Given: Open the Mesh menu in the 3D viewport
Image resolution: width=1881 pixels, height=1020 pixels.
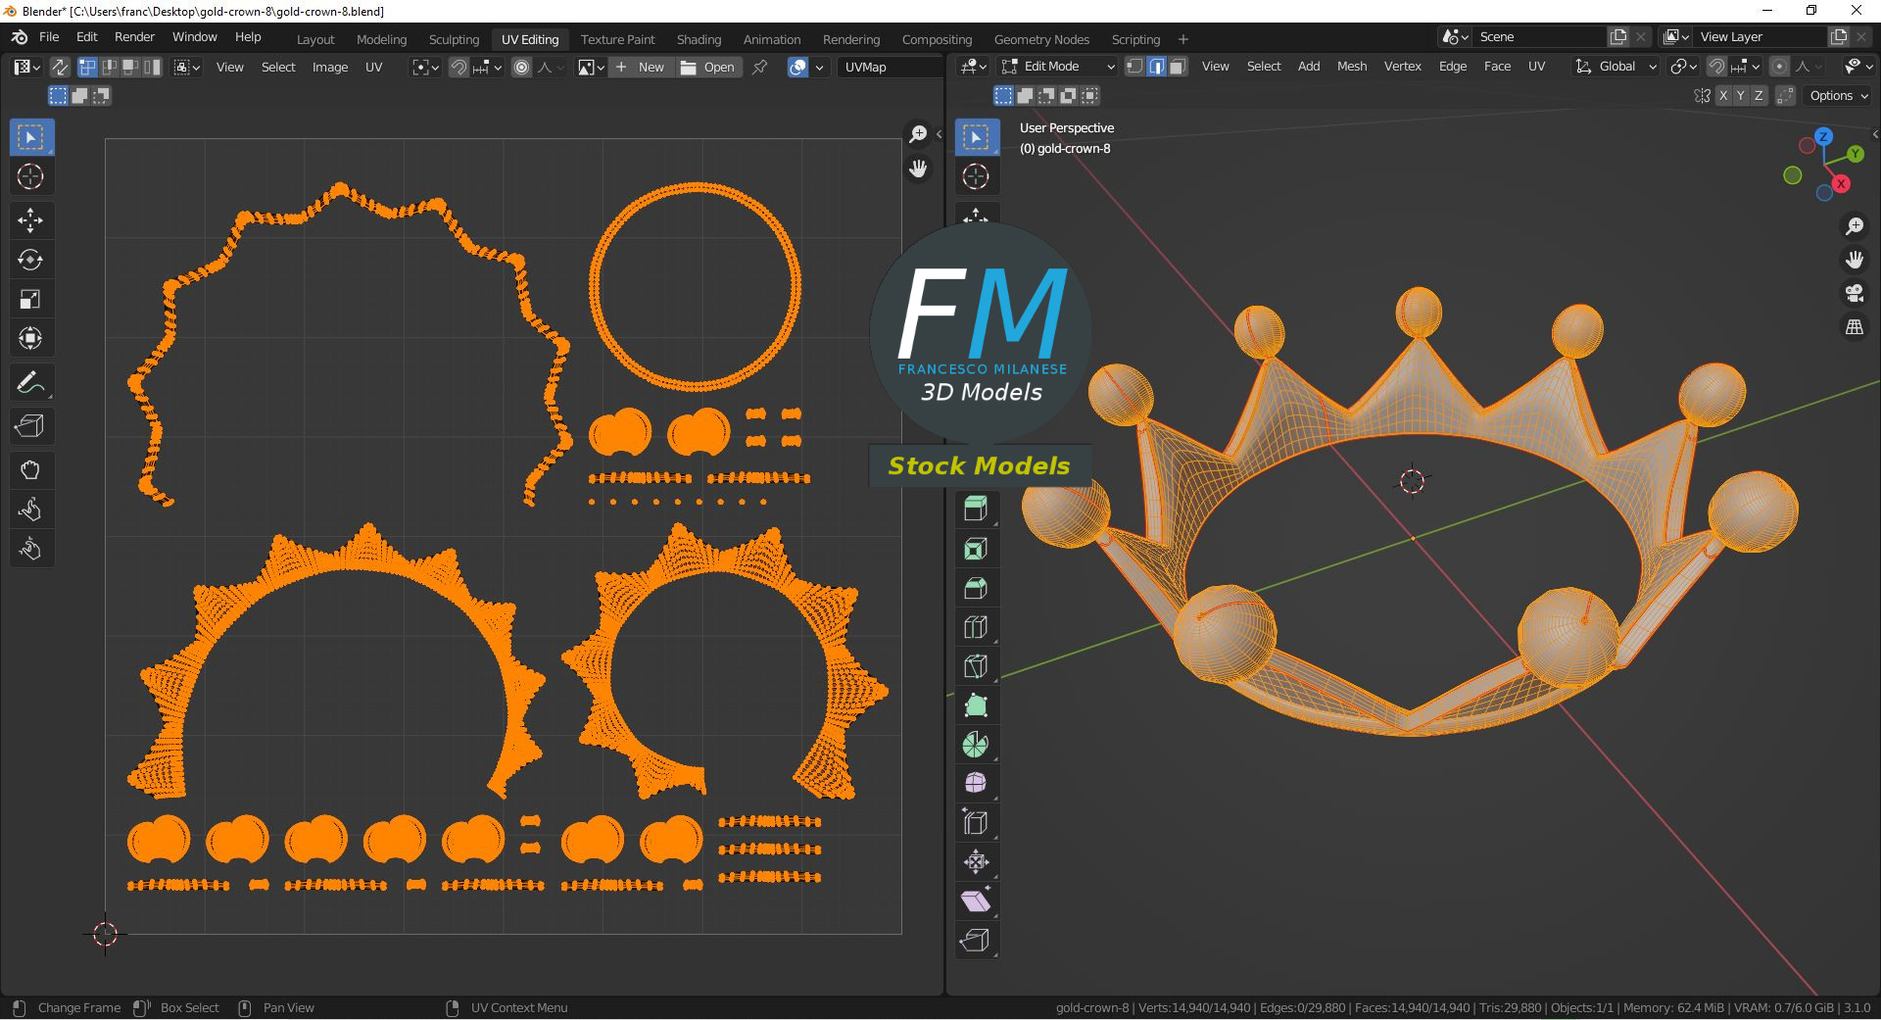Looking at the screenshot, I should tap(1352, 67).
